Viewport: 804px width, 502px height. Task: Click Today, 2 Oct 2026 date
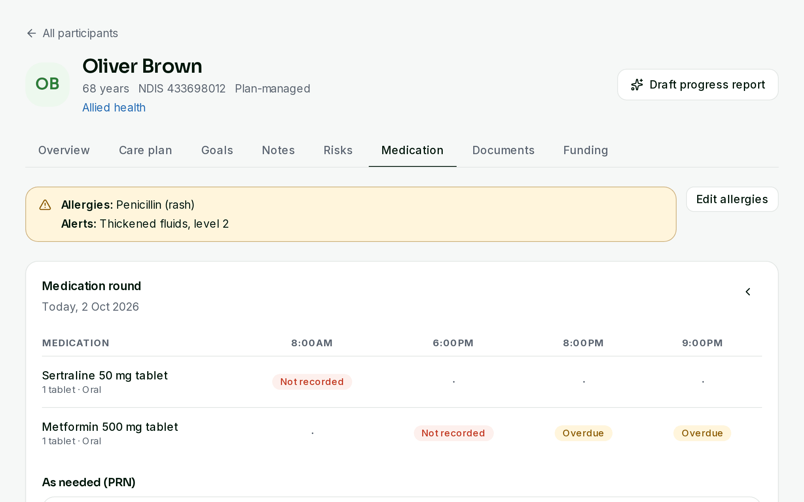click(x=91, y=307)
